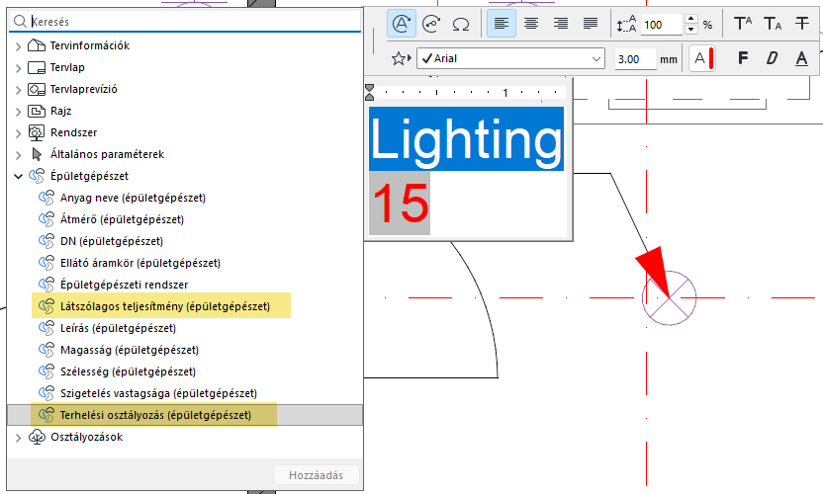Click the Tervinformációk folder icon
The width and height of the screenshot is (823, 494).
pyautogui.click(x=37, y=45)
